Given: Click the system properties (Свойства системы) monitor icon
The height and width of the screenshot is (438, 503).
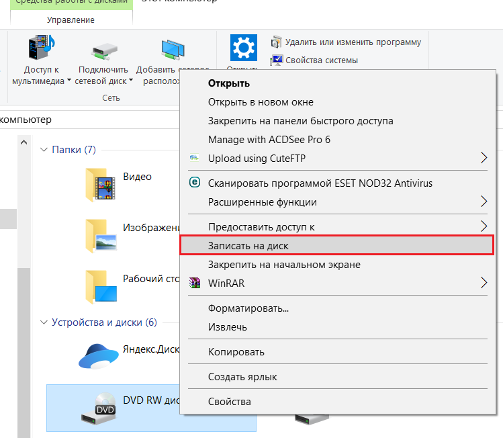Looking at the screenshot, I should pyautogui.click(x=276, y=60).
